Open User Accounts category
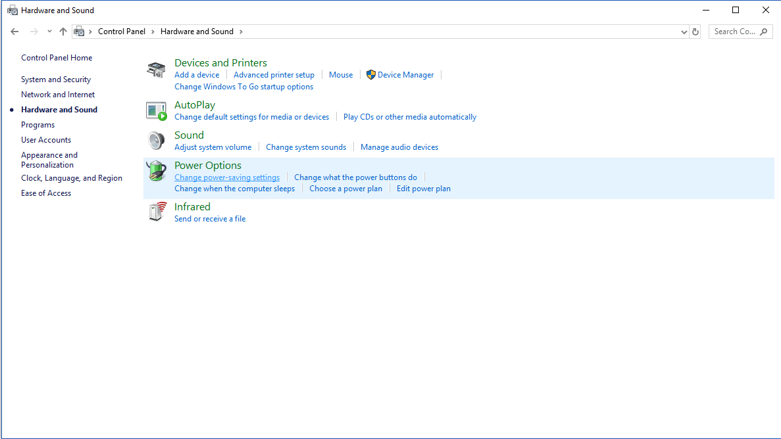 (46, 140)
